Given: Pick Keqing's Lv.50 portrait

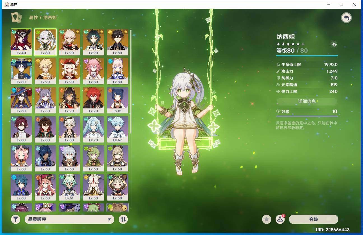Looking at the screenshot, I should pyautogui.click(x=45, y=100).
